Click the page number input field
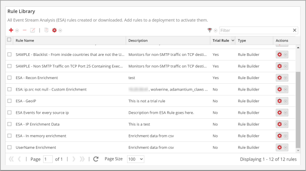The image size is (306, 171). (x=48, y=159)
